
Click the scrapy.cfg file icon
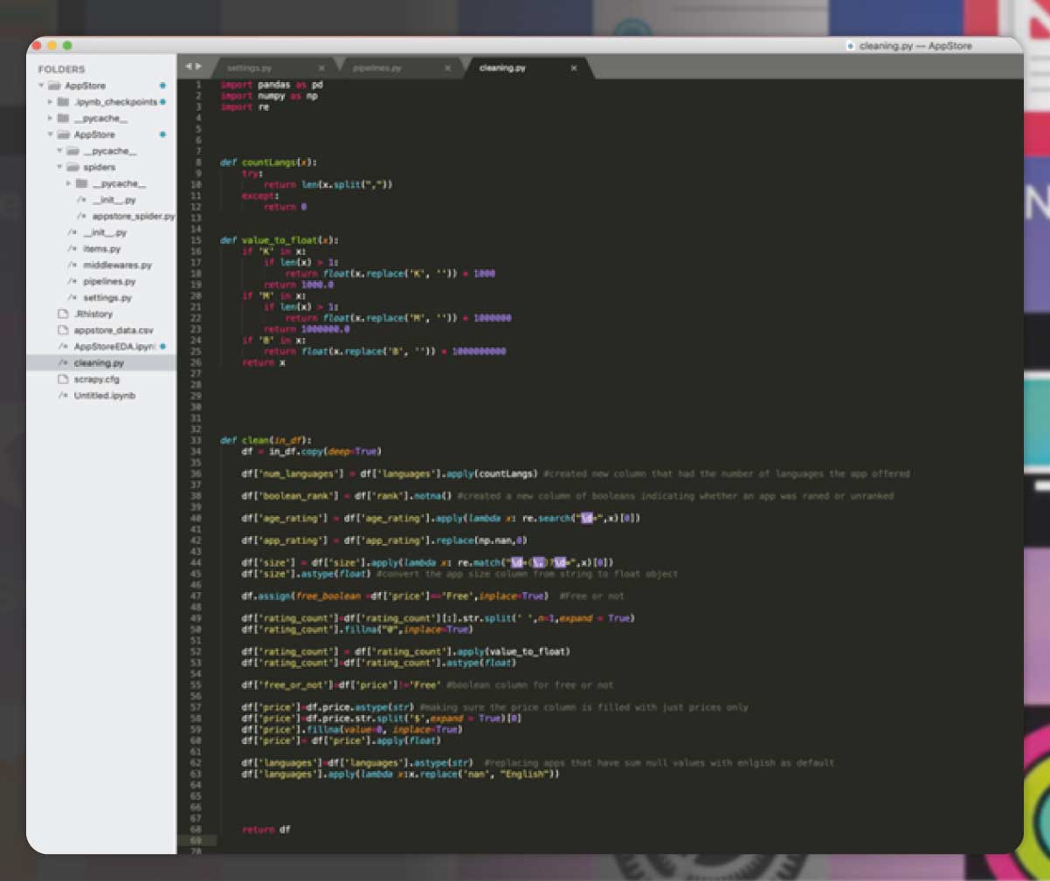(x=63, y=379)
